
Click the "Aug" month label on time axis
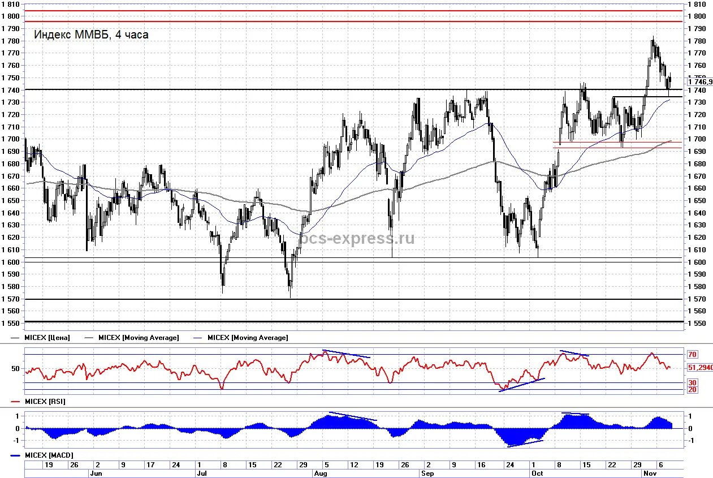pos(321,473)
